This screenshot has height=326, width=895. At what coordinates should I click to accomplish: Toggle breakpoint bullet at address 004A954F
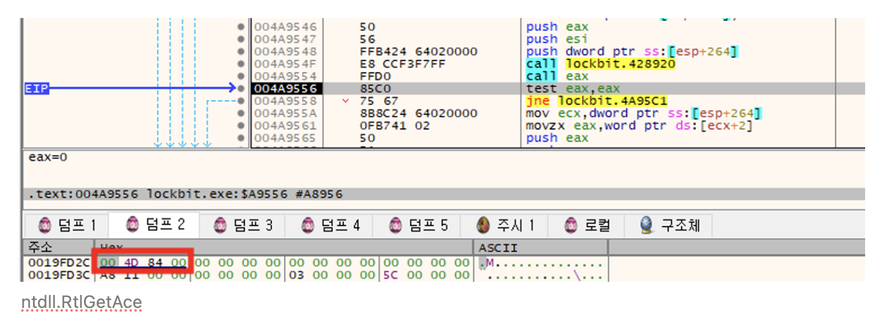tap(241, 64)
